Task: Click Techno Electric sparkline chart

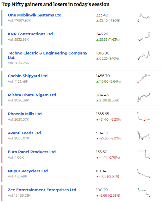Action: click(x=144, y=56)
